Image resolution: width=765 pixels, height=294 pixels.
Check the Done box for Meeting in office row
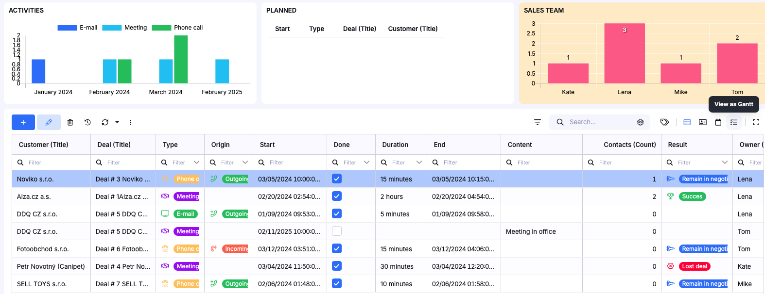point(337,231)
